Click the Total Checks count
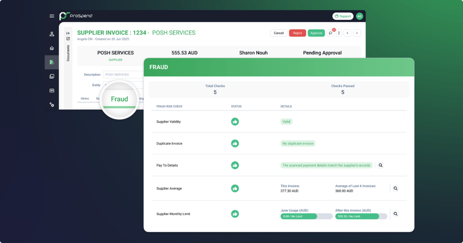This screenshot has height=243, width=463. point(215,92)
